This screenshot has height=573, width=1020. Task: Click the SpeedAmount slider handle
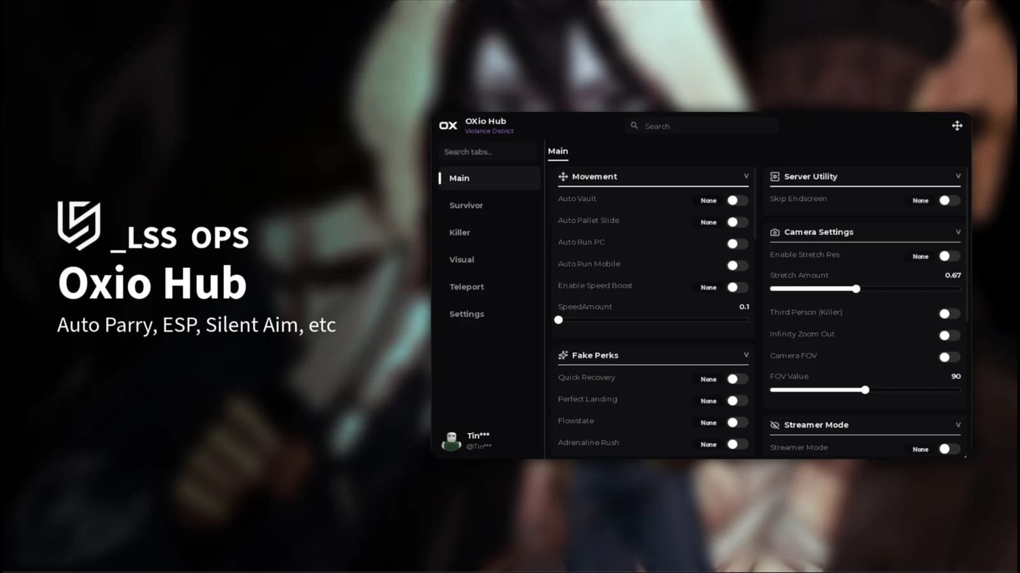click(x=558, y=320)
